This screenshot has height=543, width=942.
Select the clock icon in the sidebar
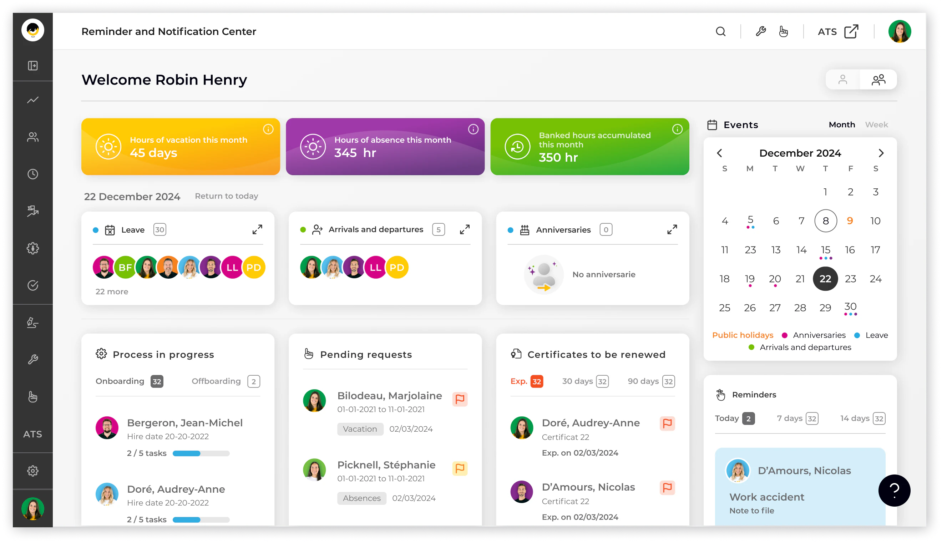(x=33, y=174)
